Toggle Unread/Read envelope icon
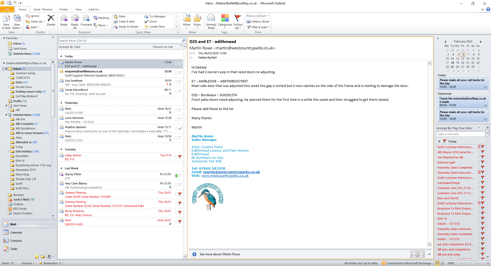The width and height of the screenshot is (491, 266). pos(211,17)
